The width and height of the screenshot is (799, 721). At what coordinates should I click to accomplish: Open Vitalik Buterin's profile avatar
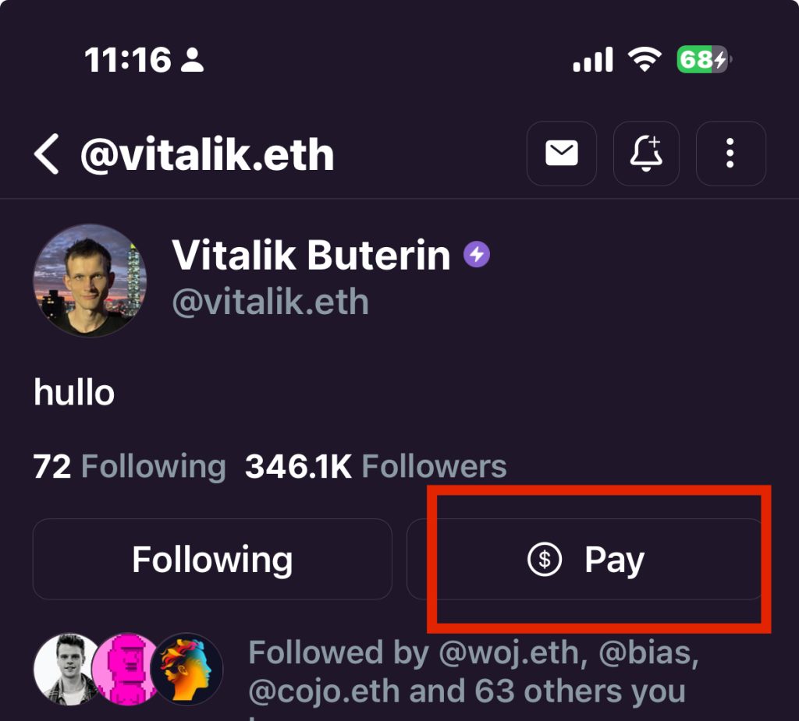point(91,280)
